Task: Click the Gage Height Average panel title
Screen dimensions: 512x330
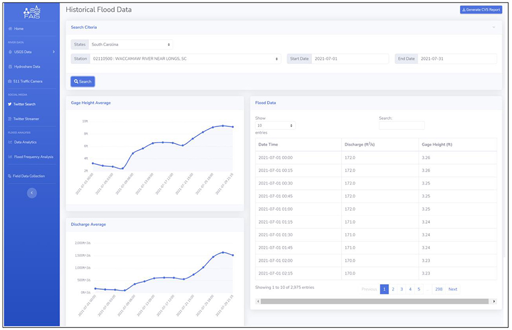Action: (x=91, y=103)
